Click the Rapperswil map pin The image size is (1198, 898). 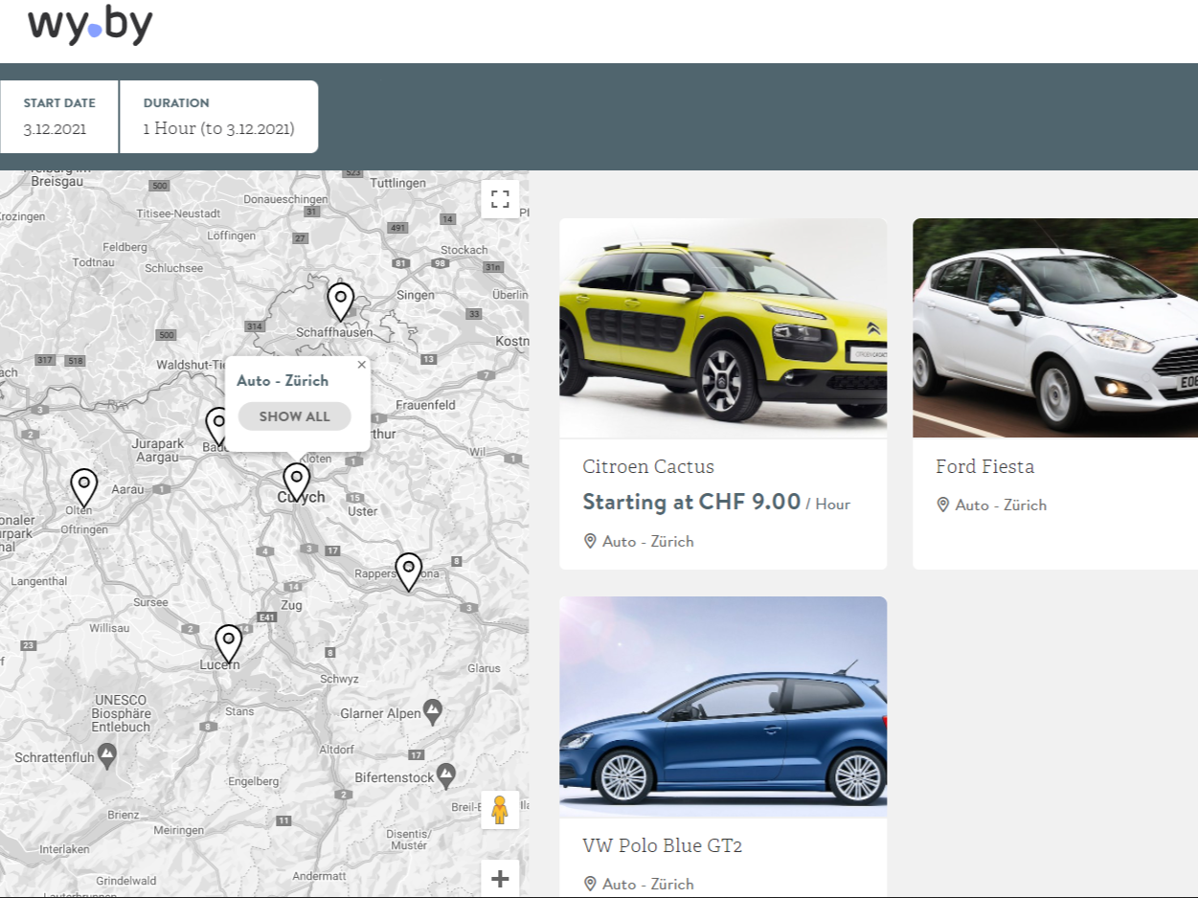click(x=409, y=572)
